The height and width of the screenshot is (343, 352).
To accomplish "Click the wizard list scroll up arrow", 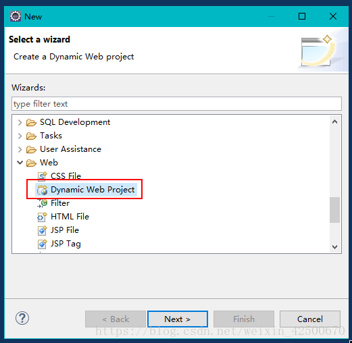I will tap(334, 122).
